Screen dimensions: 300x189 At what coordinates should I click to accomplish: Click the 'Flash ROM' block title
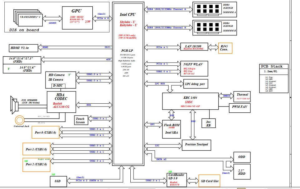(x=172, y=125)
